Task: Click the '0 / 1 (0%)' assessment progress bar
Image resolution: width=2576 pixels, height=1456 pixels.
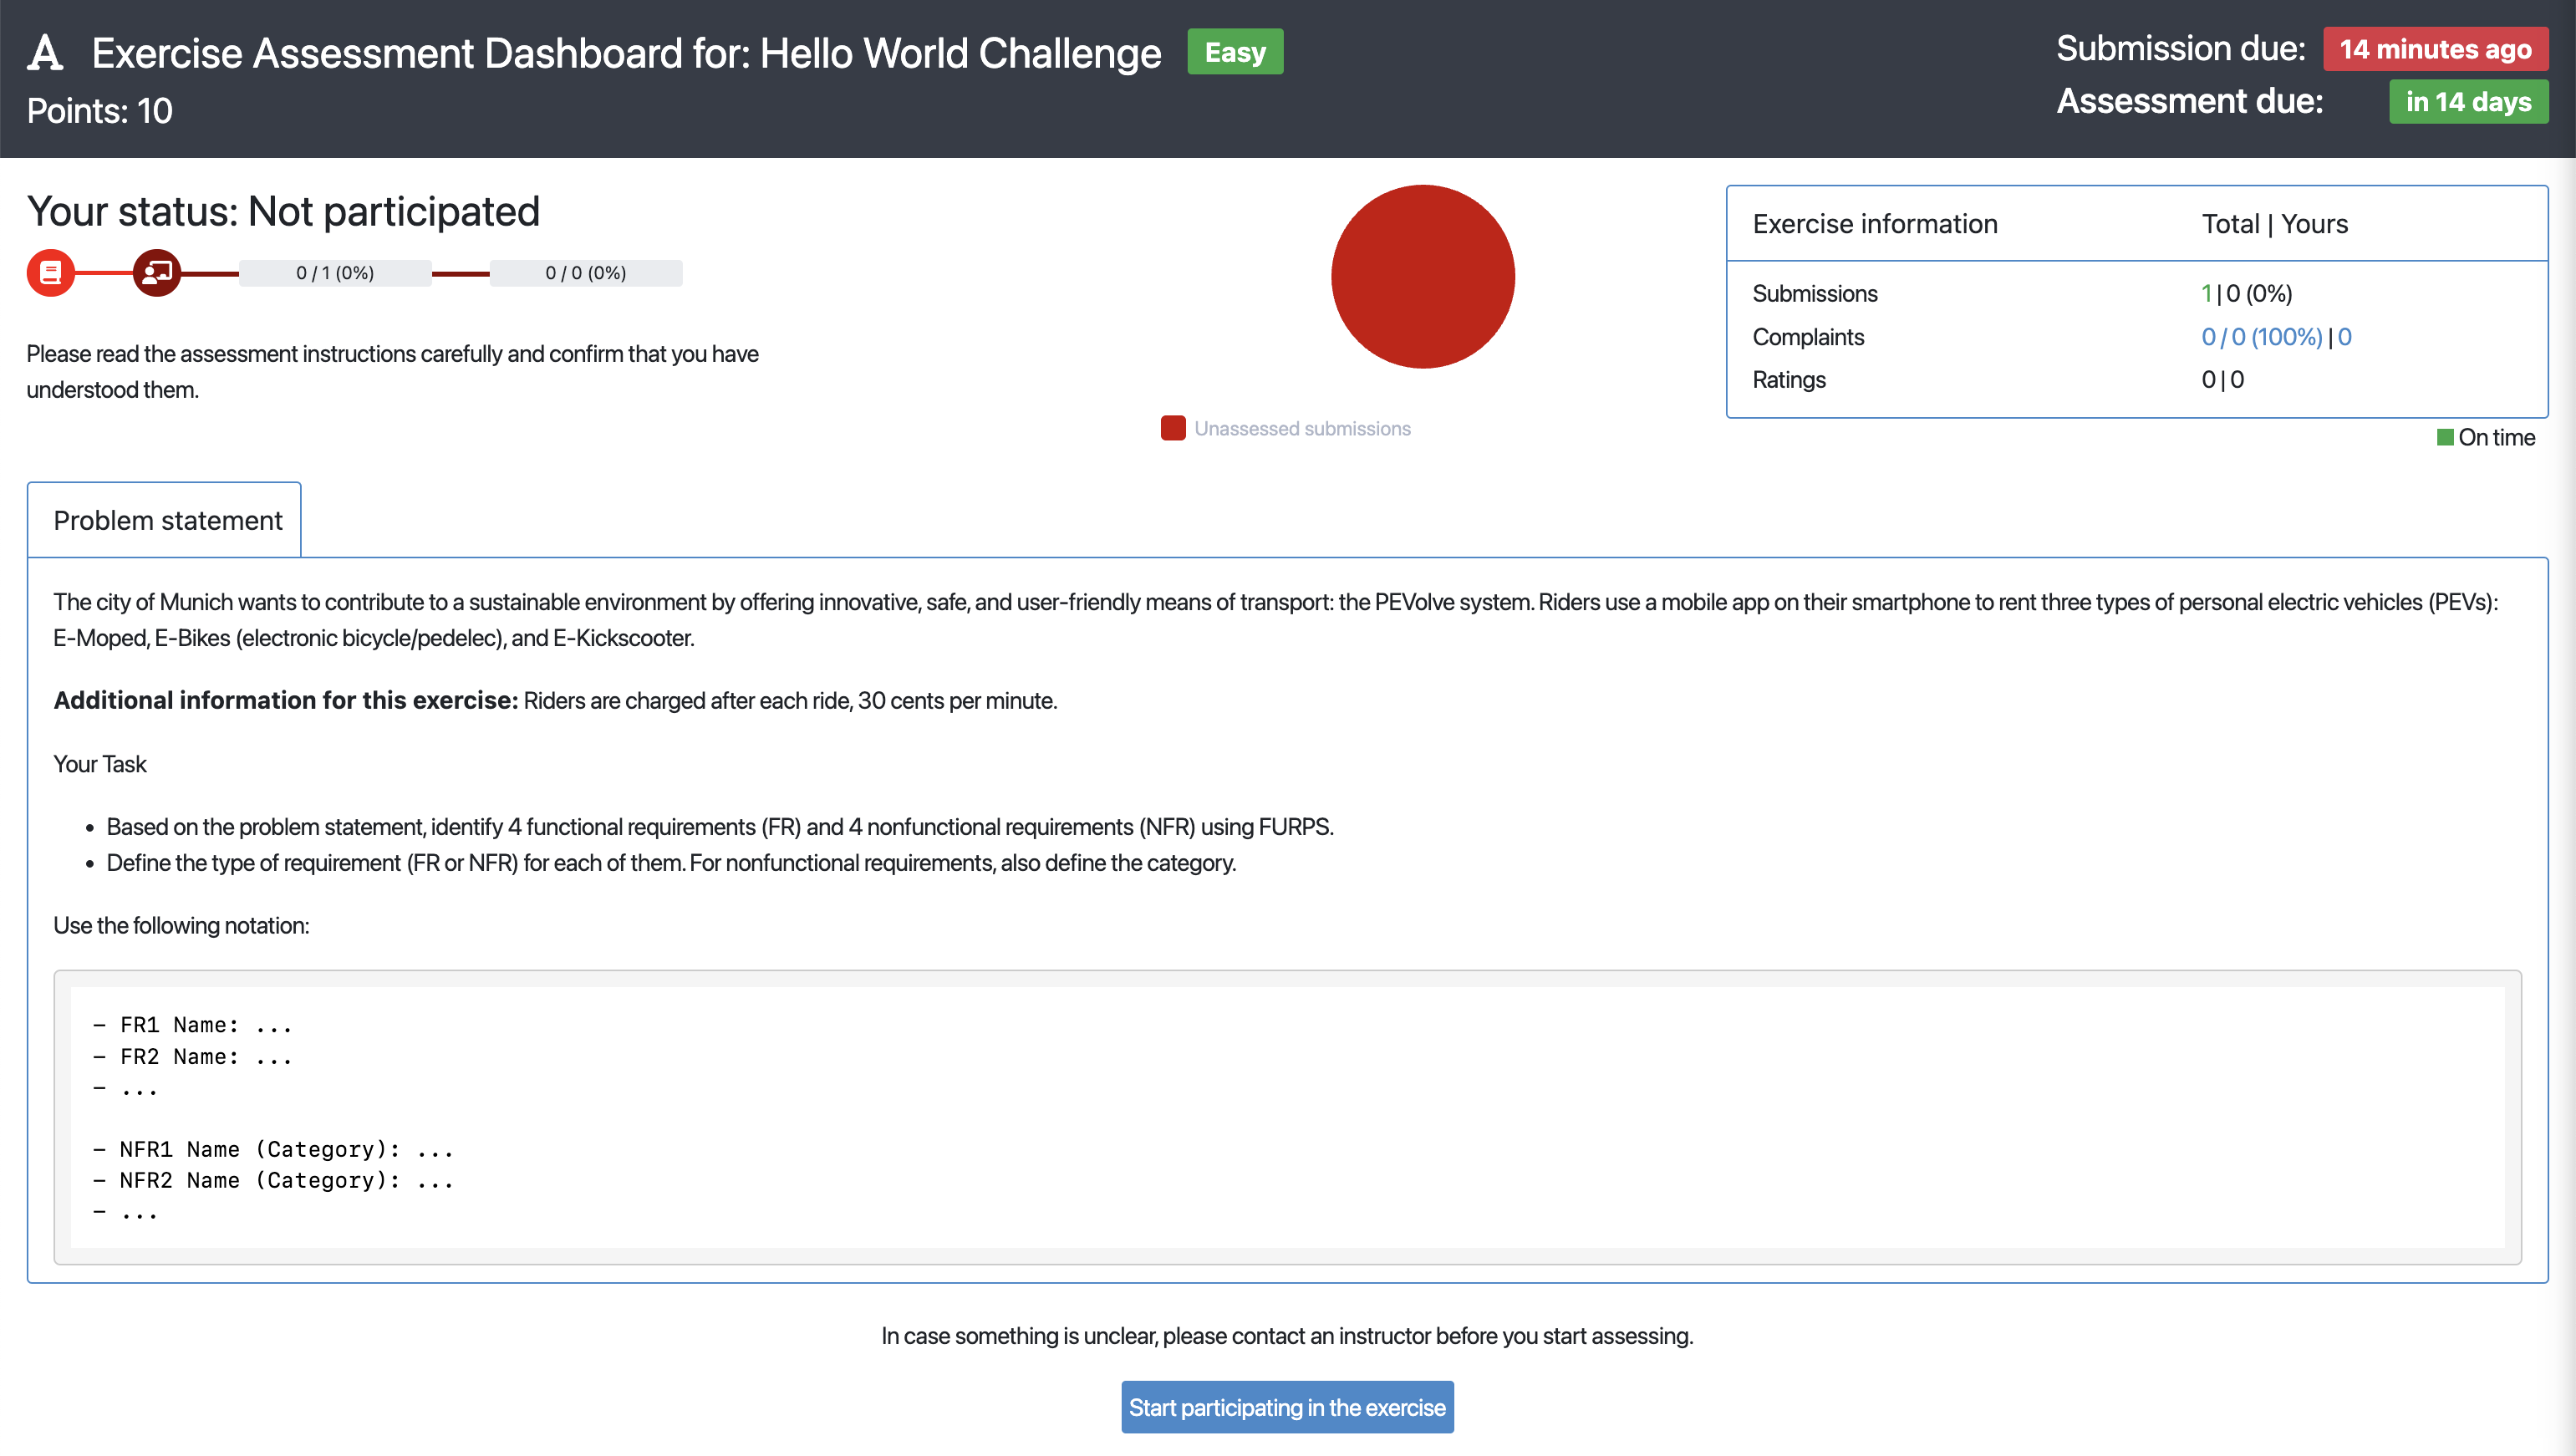Action: point(335,272)
